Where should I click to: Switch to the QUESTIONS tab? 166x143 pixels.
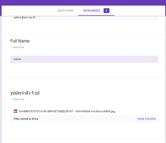65,11
